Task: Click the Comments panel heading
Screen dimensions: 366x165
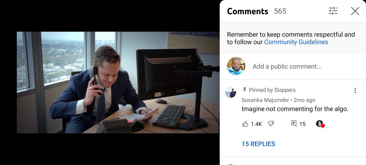Action: pos(248,11)
